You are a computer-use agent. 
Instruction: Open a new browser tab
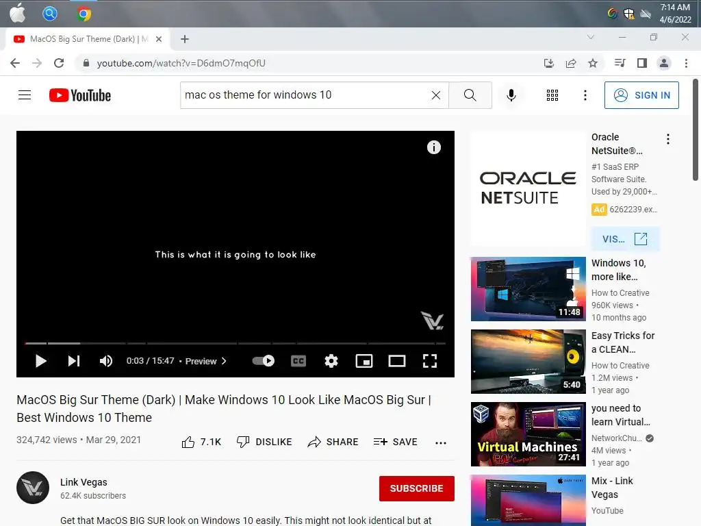pos(185,39)
